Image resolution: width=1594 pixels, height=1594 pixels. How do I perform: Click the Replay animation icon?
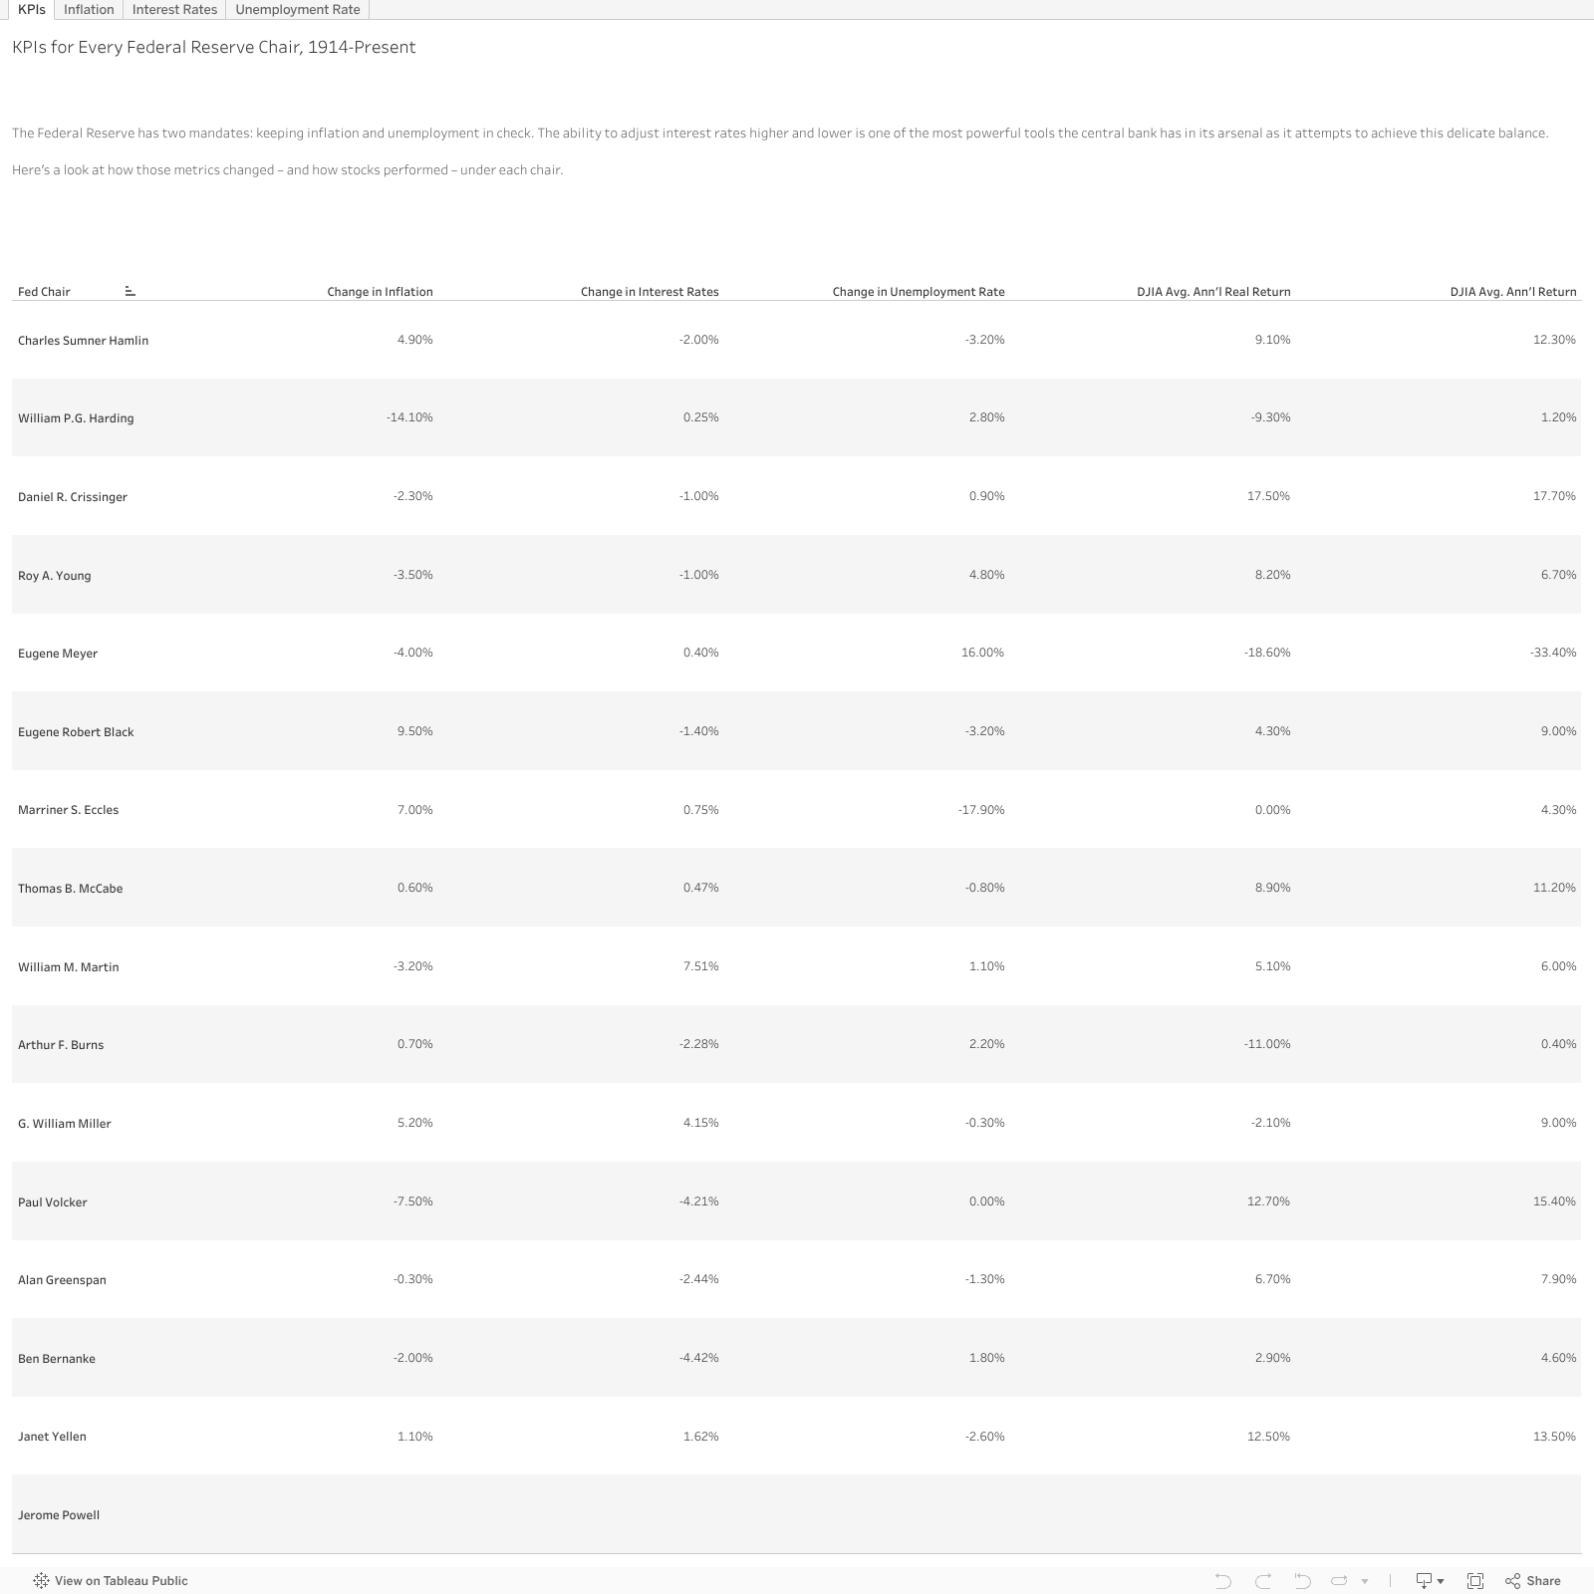tap(1339, 1581)
